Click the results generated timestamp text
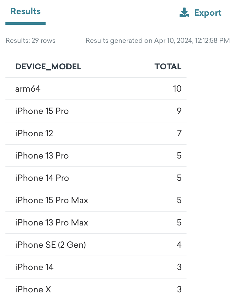236x299 pixels. point(158,40)
